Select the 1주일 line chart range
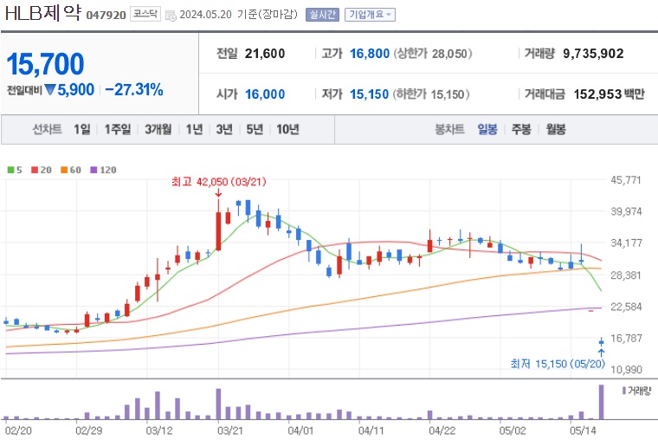This screenshot has width=658, height=440. [x=118, y=129]
